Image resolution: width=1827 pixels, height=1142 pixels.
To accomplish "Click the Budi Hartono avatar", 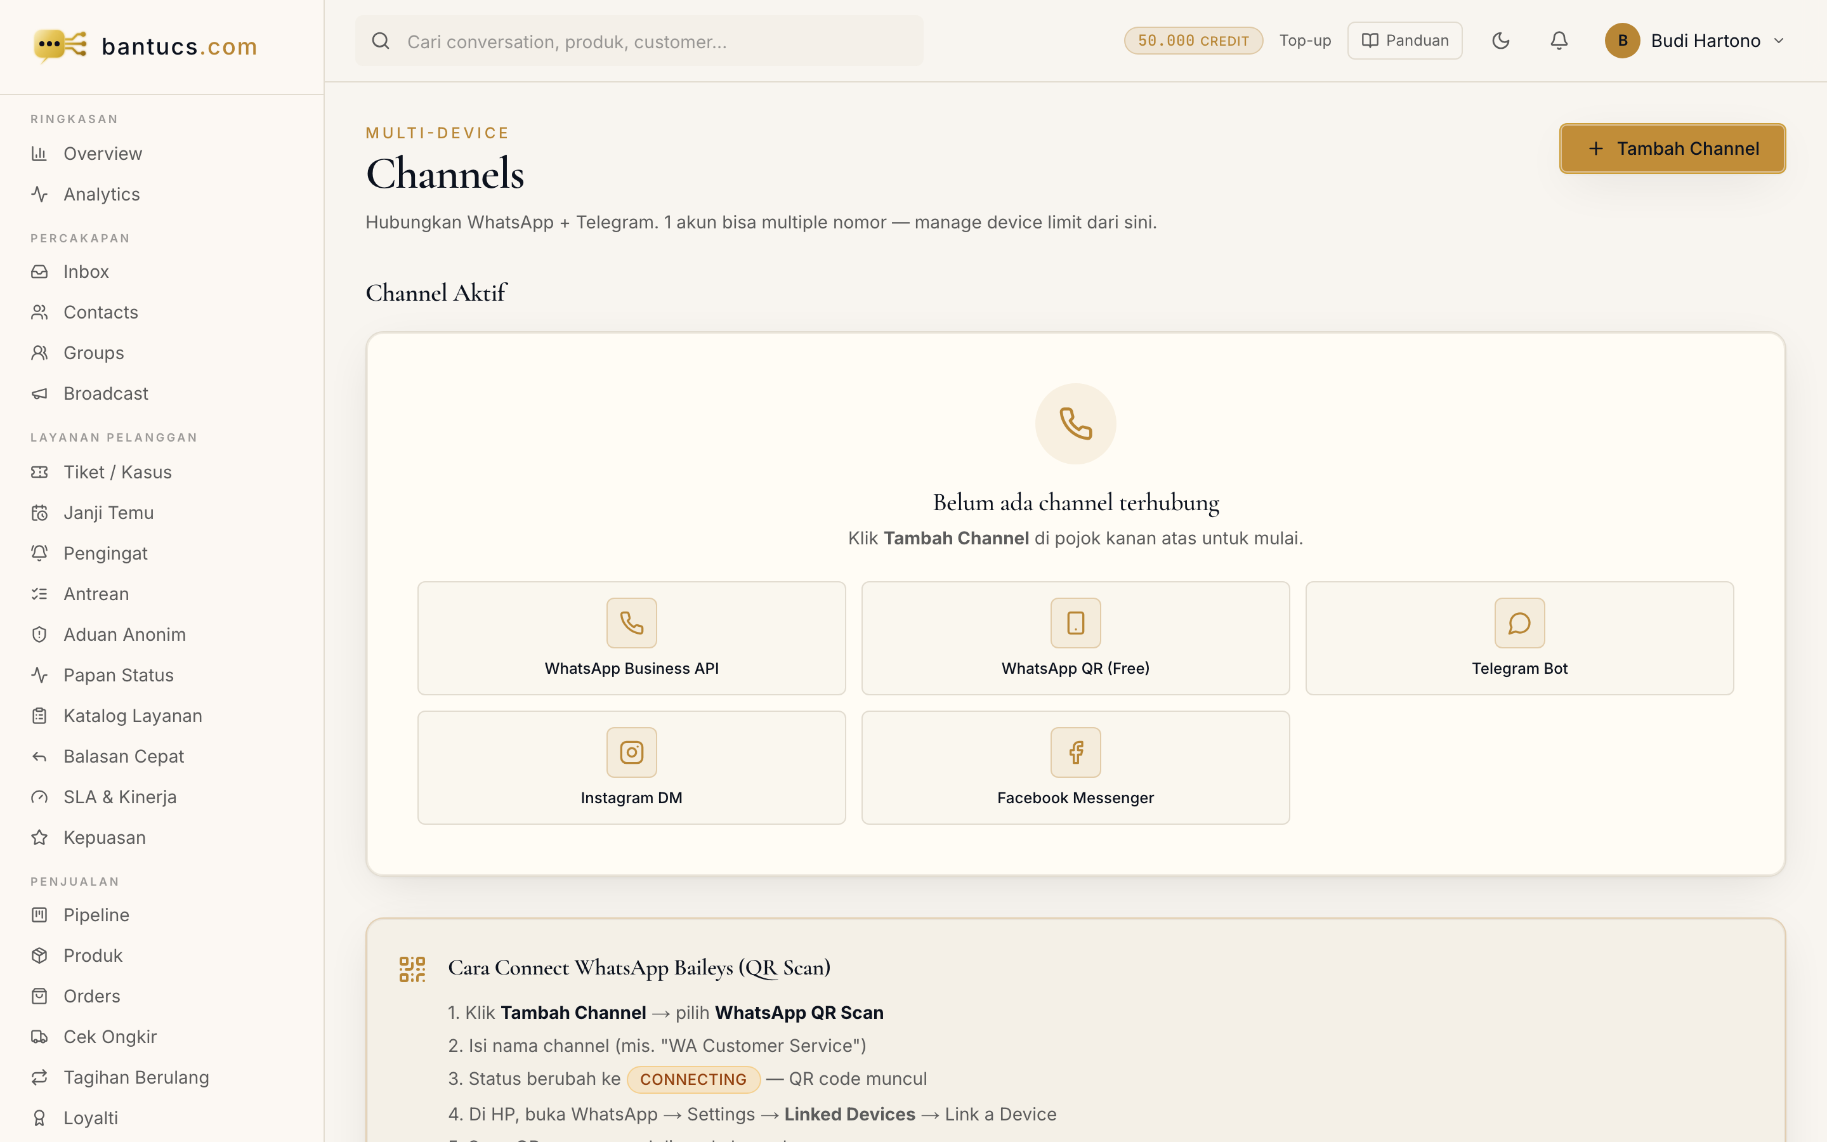I will [x=1621, y=41].
